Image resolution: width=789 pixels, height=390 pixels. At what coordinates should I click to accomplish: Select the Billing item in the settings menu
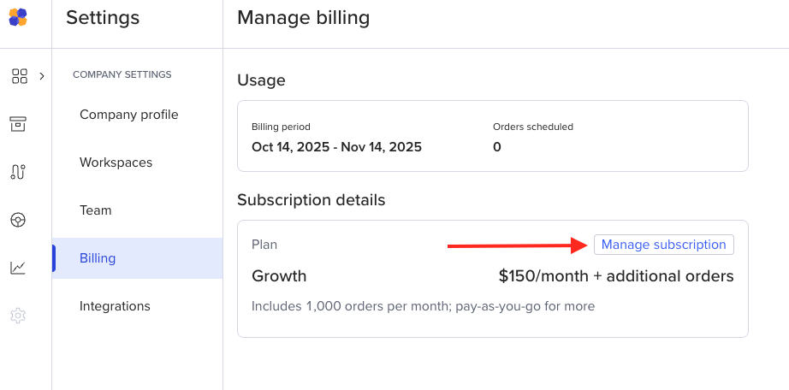(x=98, y=258)
